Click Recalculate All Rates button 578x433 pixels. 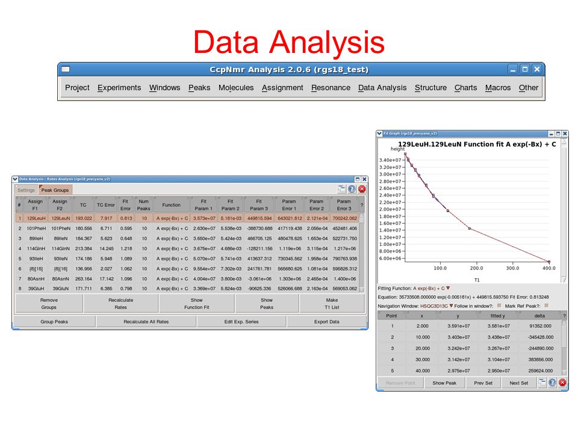coord(146,321)
